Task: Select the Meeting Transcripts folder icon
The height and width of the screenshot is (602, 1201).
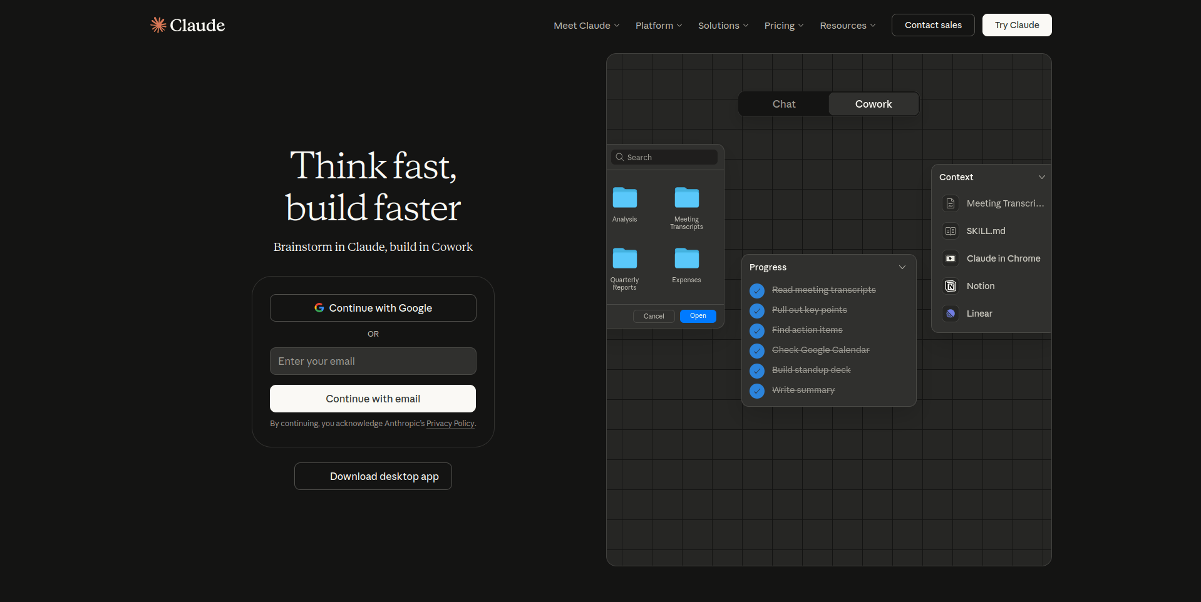Action: [686, 198]
